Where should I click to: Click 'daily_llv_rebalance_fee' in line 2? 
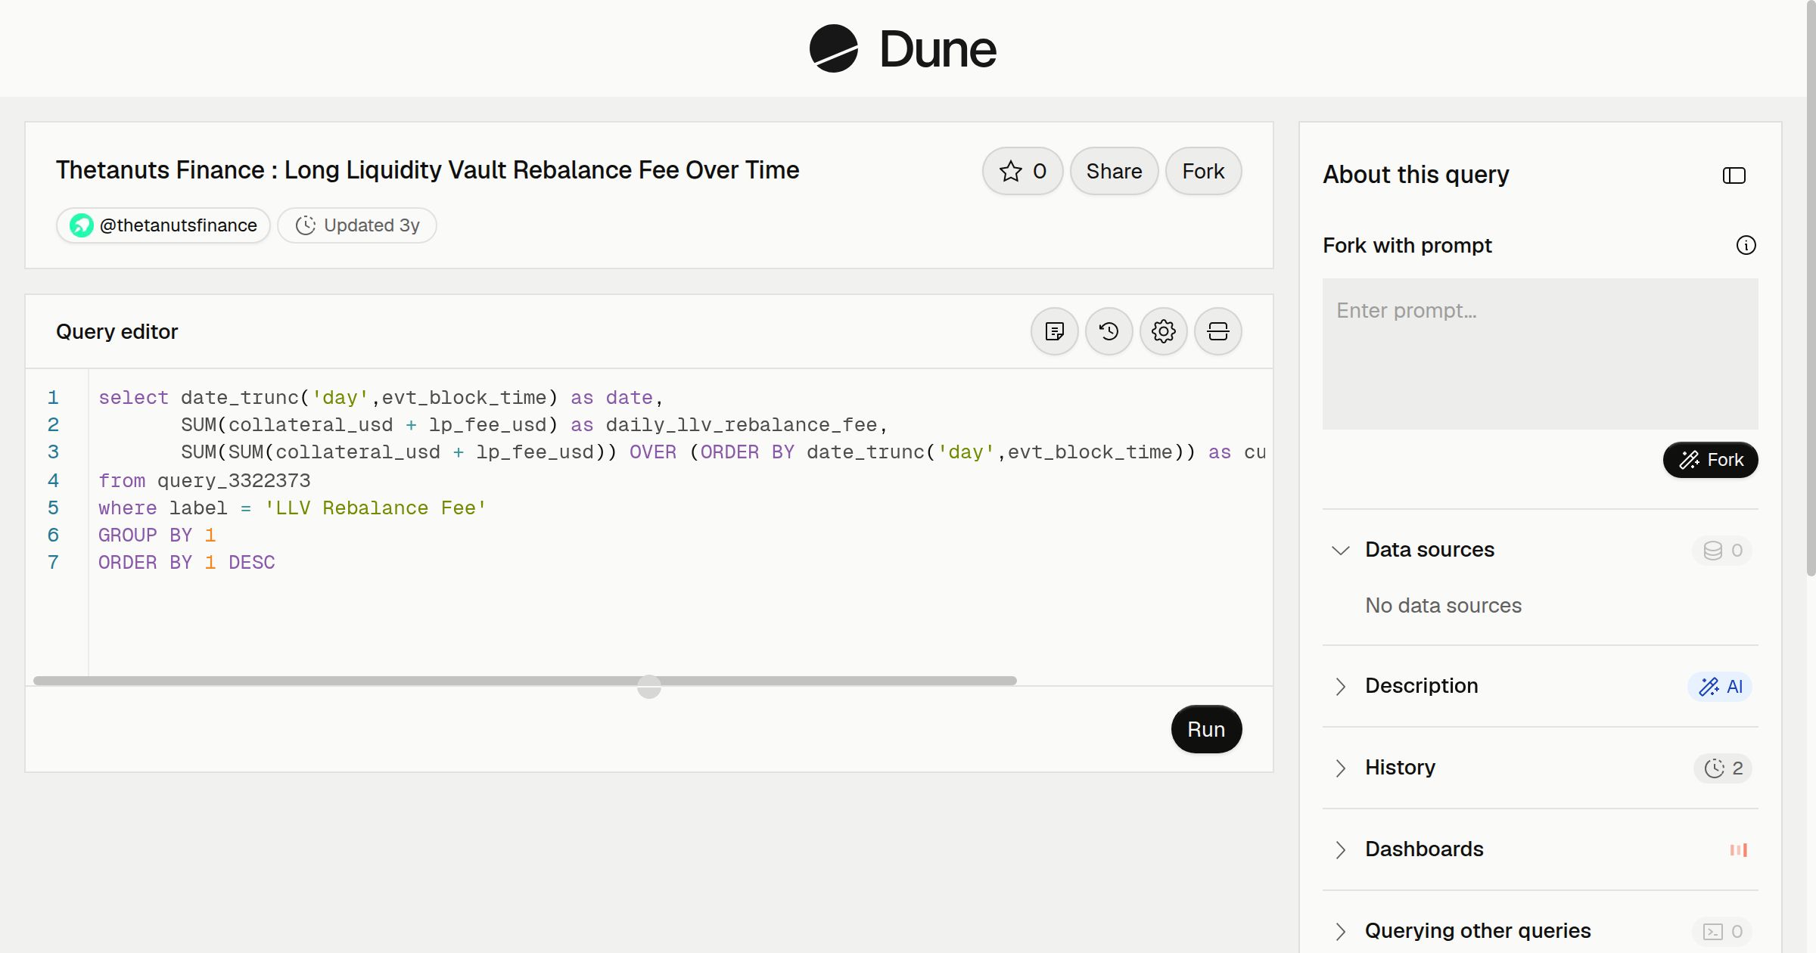(741, 424)
